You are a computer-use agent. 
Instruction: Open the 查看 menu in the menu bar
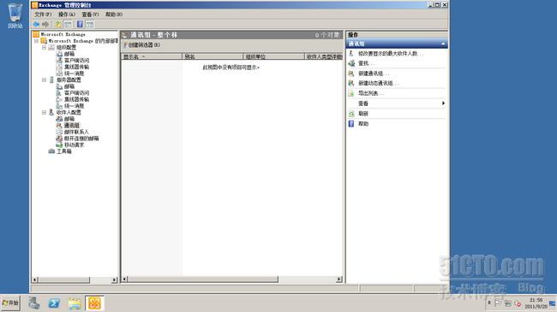(x=90, y=15)
